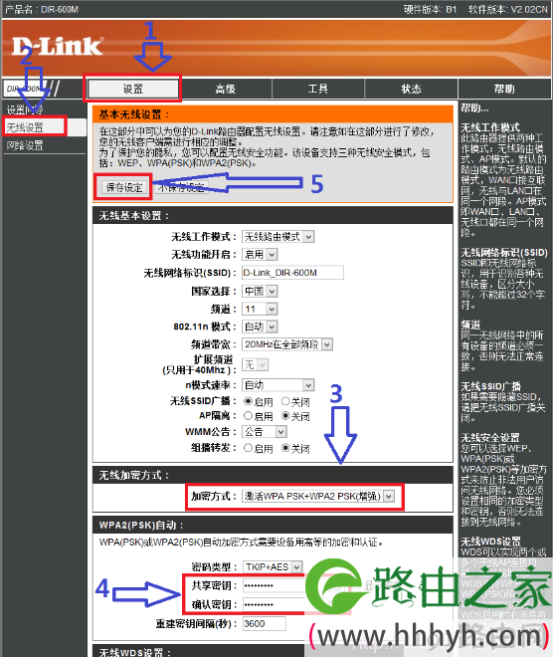This screenshot has width=553, height=657.
Task: Click the 重建密钥间隔 field showing 3600
Action: [265, 624]
